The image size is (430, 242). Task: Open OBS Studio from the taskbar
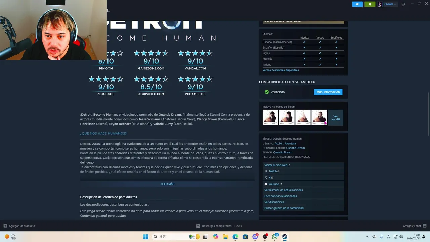click(x=265, y=237)
